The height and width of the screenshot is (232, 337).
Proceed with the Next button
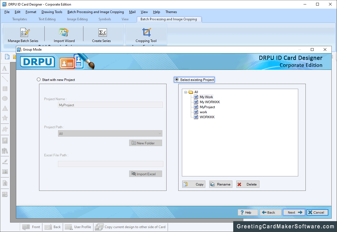click(294, 212)
